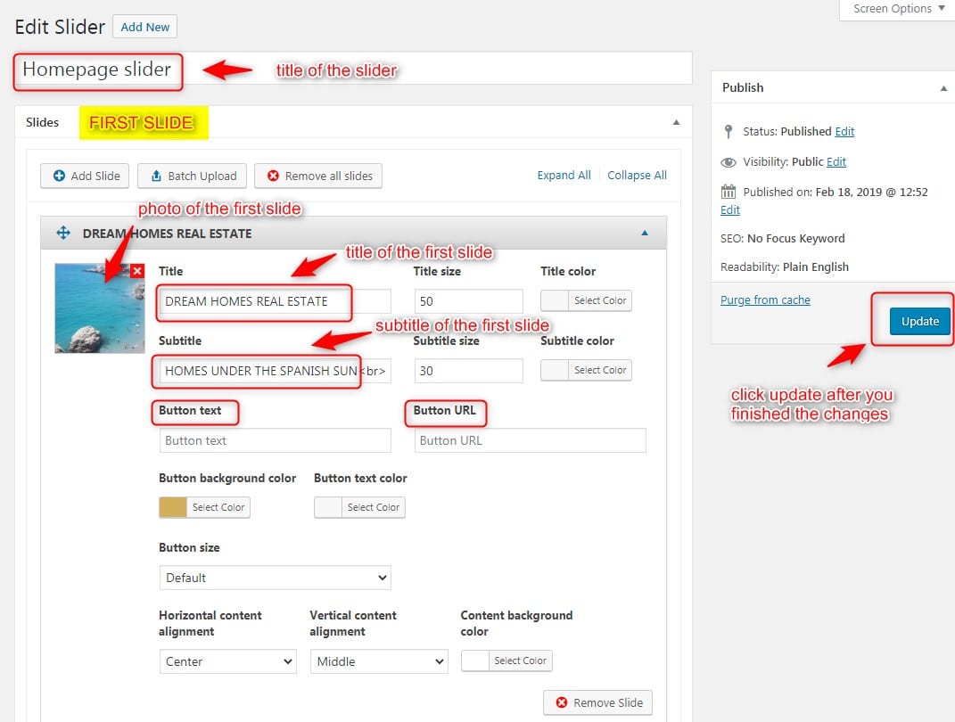
Task: Click the Purge from cache link
Action: [x=765, y=300]
